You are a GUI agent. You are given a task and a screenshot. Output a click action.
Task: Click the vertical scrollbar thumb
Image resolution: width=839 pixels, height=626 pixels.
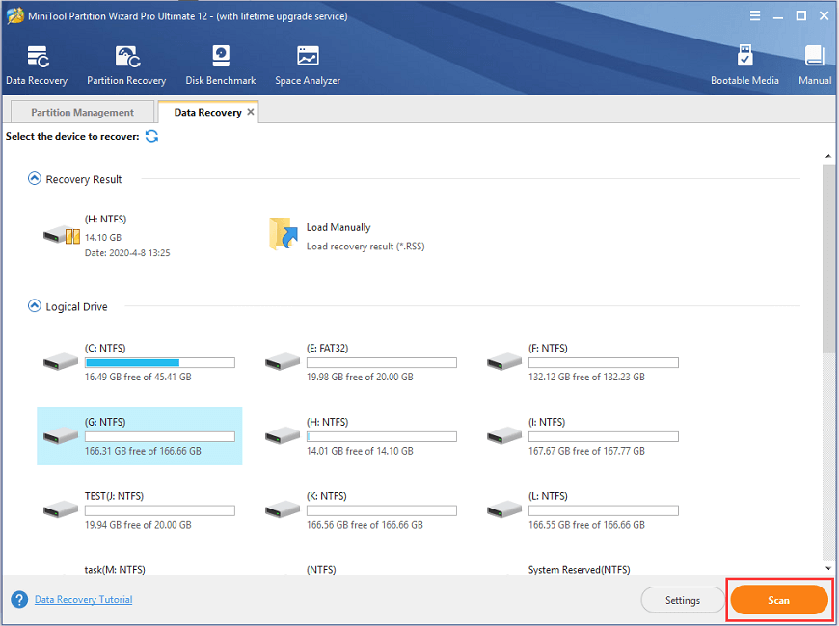tap(828, 259)
